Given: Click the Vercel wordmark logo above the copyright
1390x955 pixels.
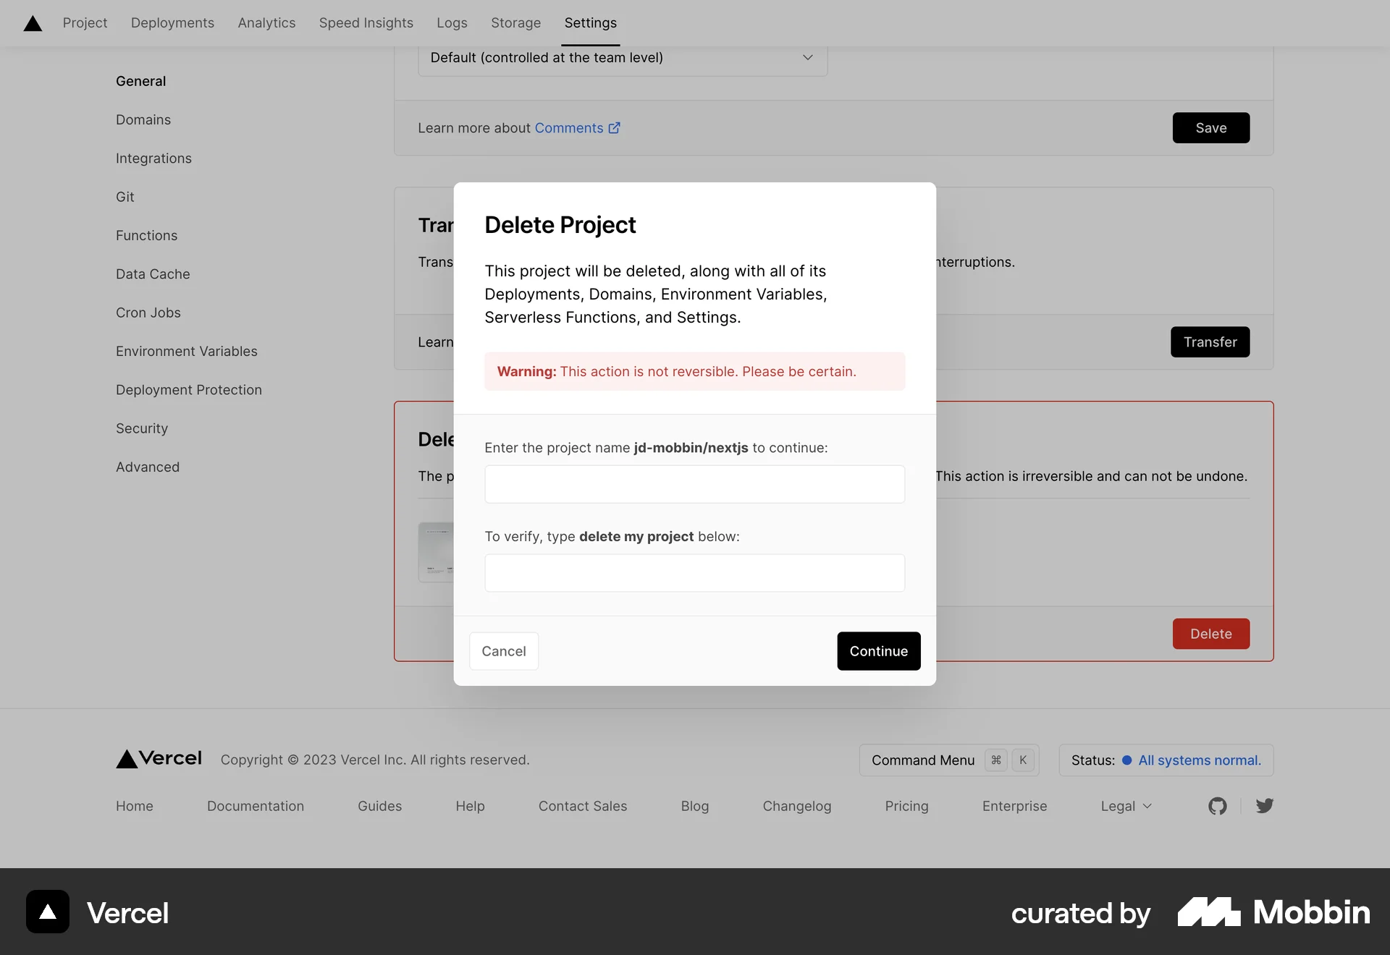Looking at the screenshot, I should pyautogui.click(x=159, y=759).
